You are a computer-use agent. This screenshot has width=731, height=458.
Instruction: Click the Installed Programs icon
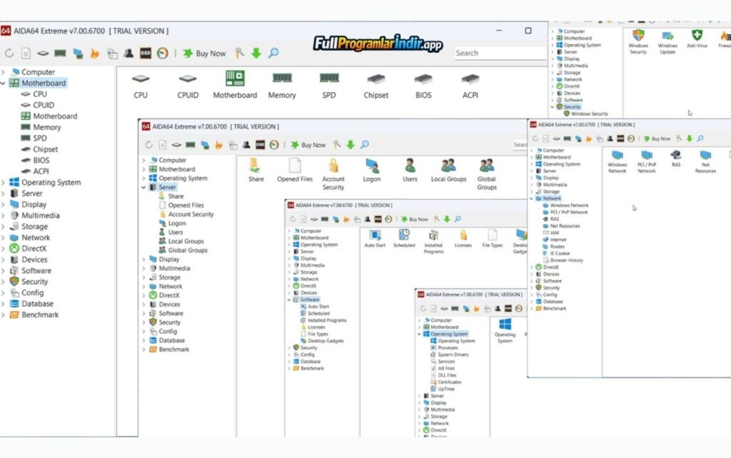click(x=433, y=235)
